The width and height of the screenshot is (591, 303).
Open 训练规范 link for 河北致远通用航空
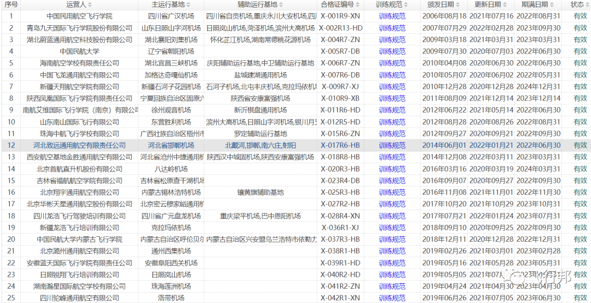click(x=392, y=145)
